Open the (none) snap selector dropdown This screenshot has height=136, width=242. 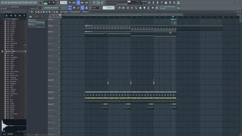point(95,8)
